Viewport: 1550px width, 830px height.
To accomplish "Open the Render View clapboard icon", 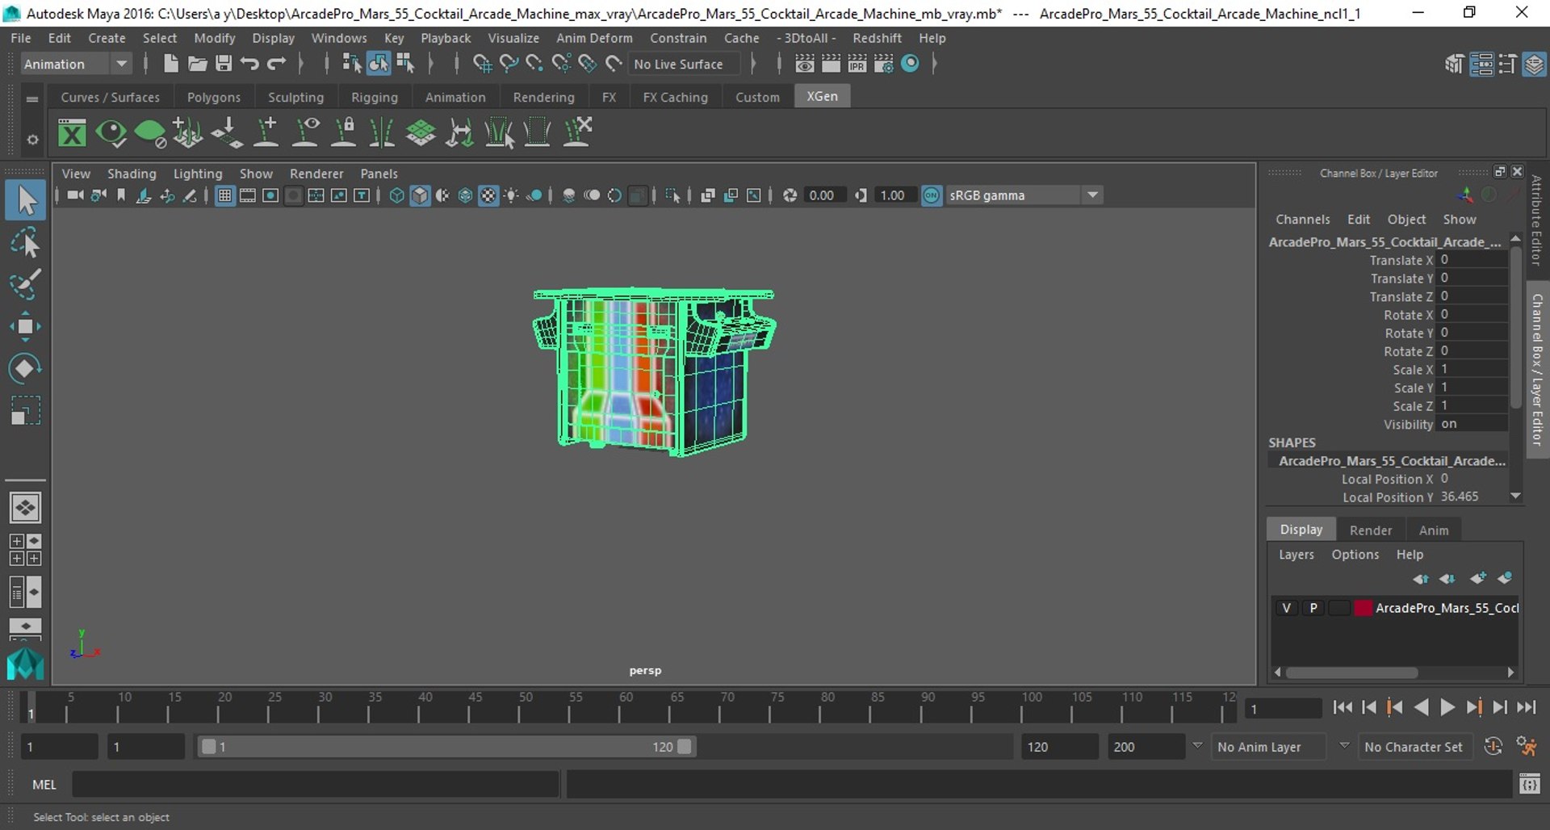I will [x=804, y=64].
